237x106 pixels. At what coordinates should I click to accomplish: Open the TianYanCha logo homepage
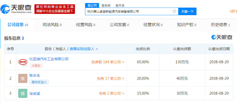point(16,9)
